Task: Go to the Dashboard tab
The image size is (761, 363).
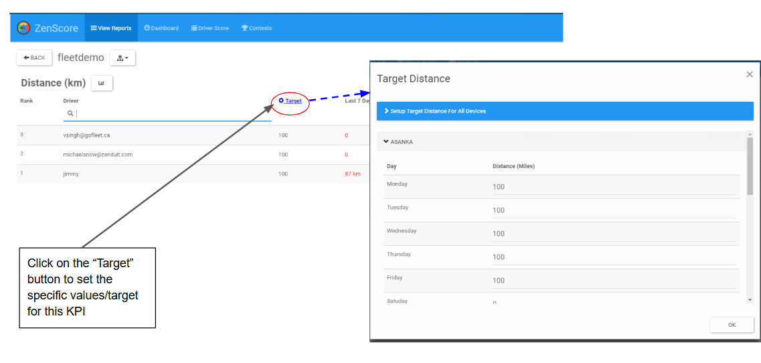Action: tap(161, 28)
